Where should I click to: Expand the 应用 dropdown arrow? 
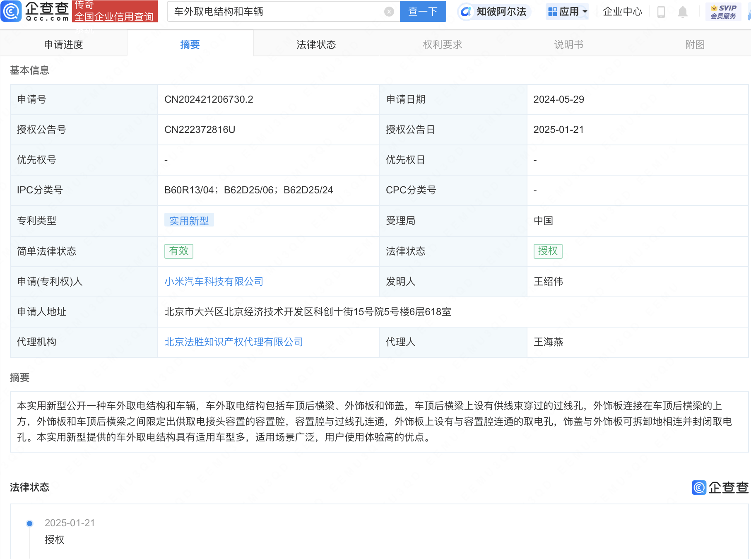coord(585,12)
